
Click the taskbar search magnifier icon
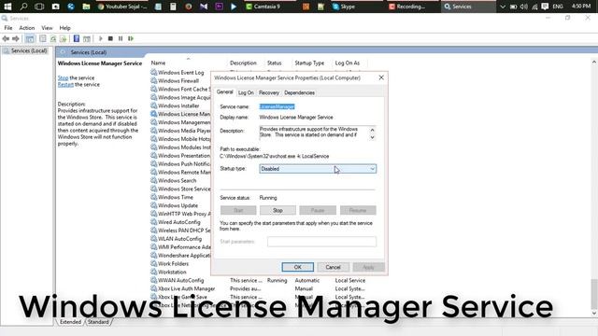pos(23,7)
